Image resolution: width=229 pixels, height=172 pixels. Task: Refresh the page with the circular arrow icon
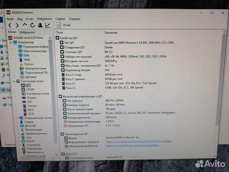pyautogui.click(x=32, y=25)
